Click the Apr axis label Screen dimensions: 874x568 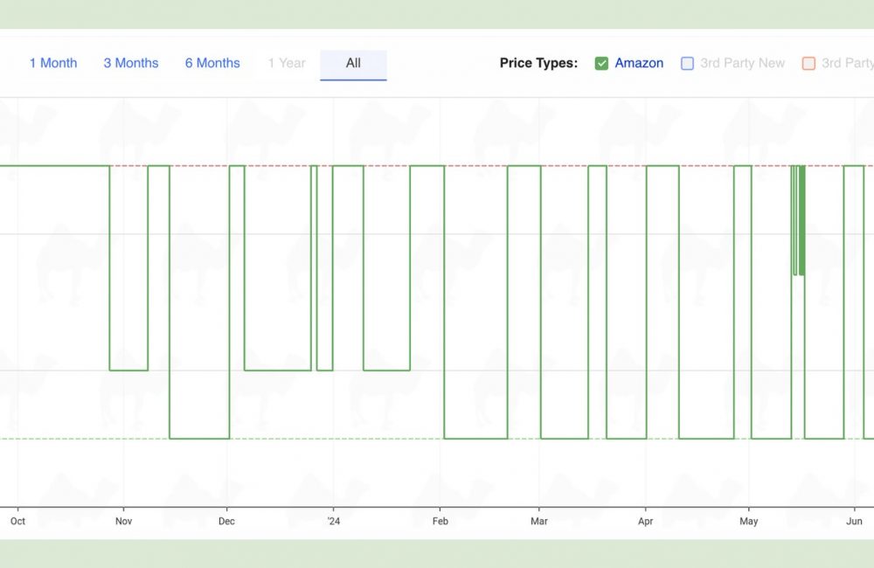[645, 522]
